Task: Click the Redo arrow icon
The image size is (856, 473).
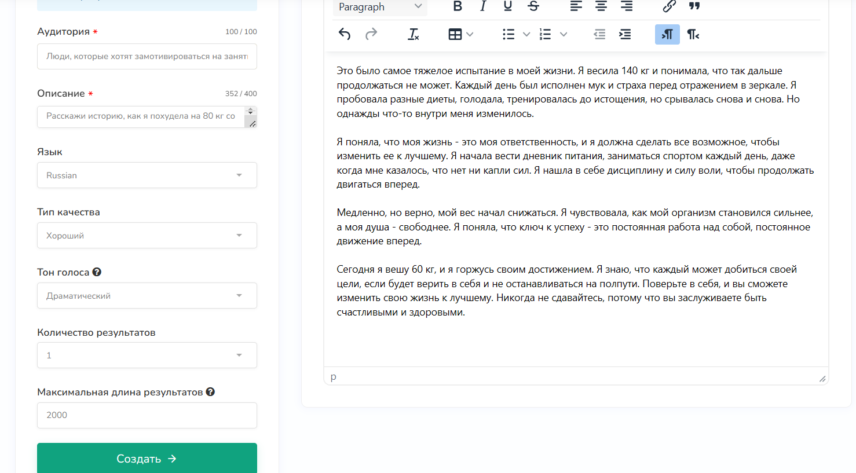Action: pyautogui.click(x=371, y=34)
